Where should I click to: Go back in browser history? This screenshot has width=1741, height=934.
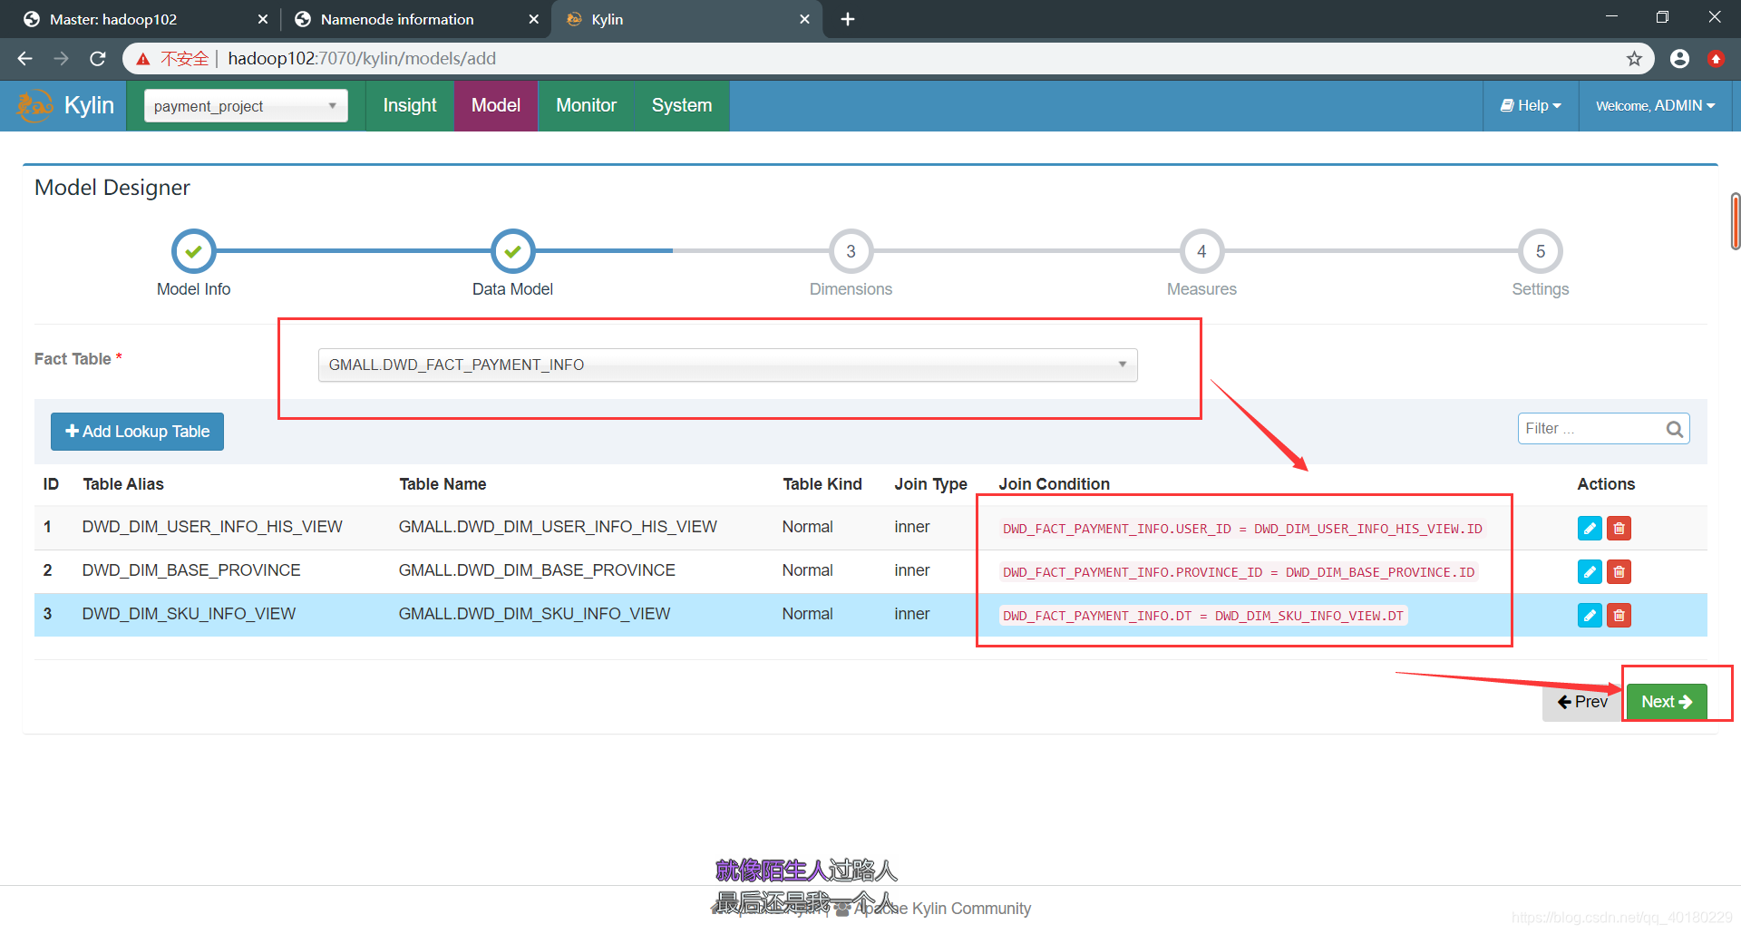(x=24, y=59)
